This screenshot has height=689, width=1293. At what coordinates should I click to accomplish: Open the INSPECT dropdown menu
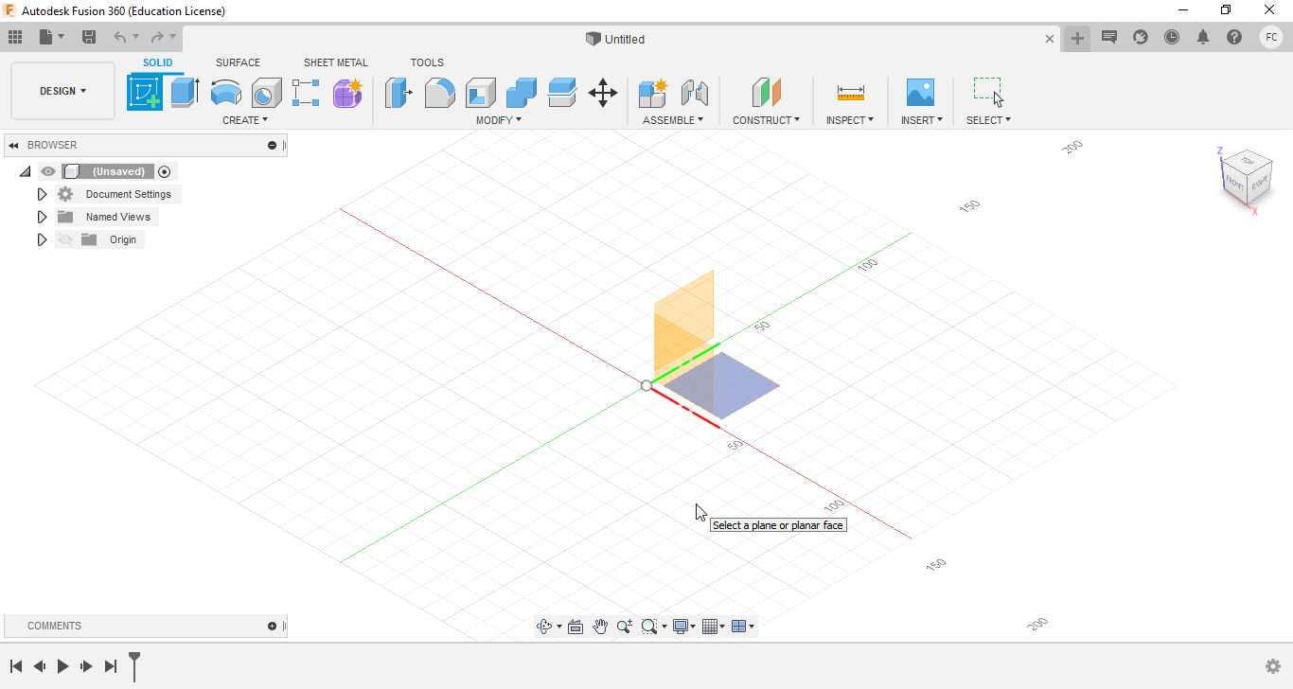pyautogui.click(x=850, y=120)
